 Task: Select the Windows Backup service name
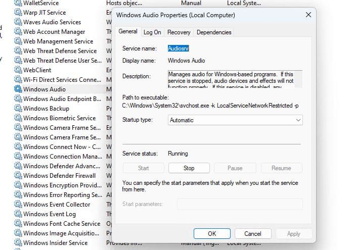46,109
